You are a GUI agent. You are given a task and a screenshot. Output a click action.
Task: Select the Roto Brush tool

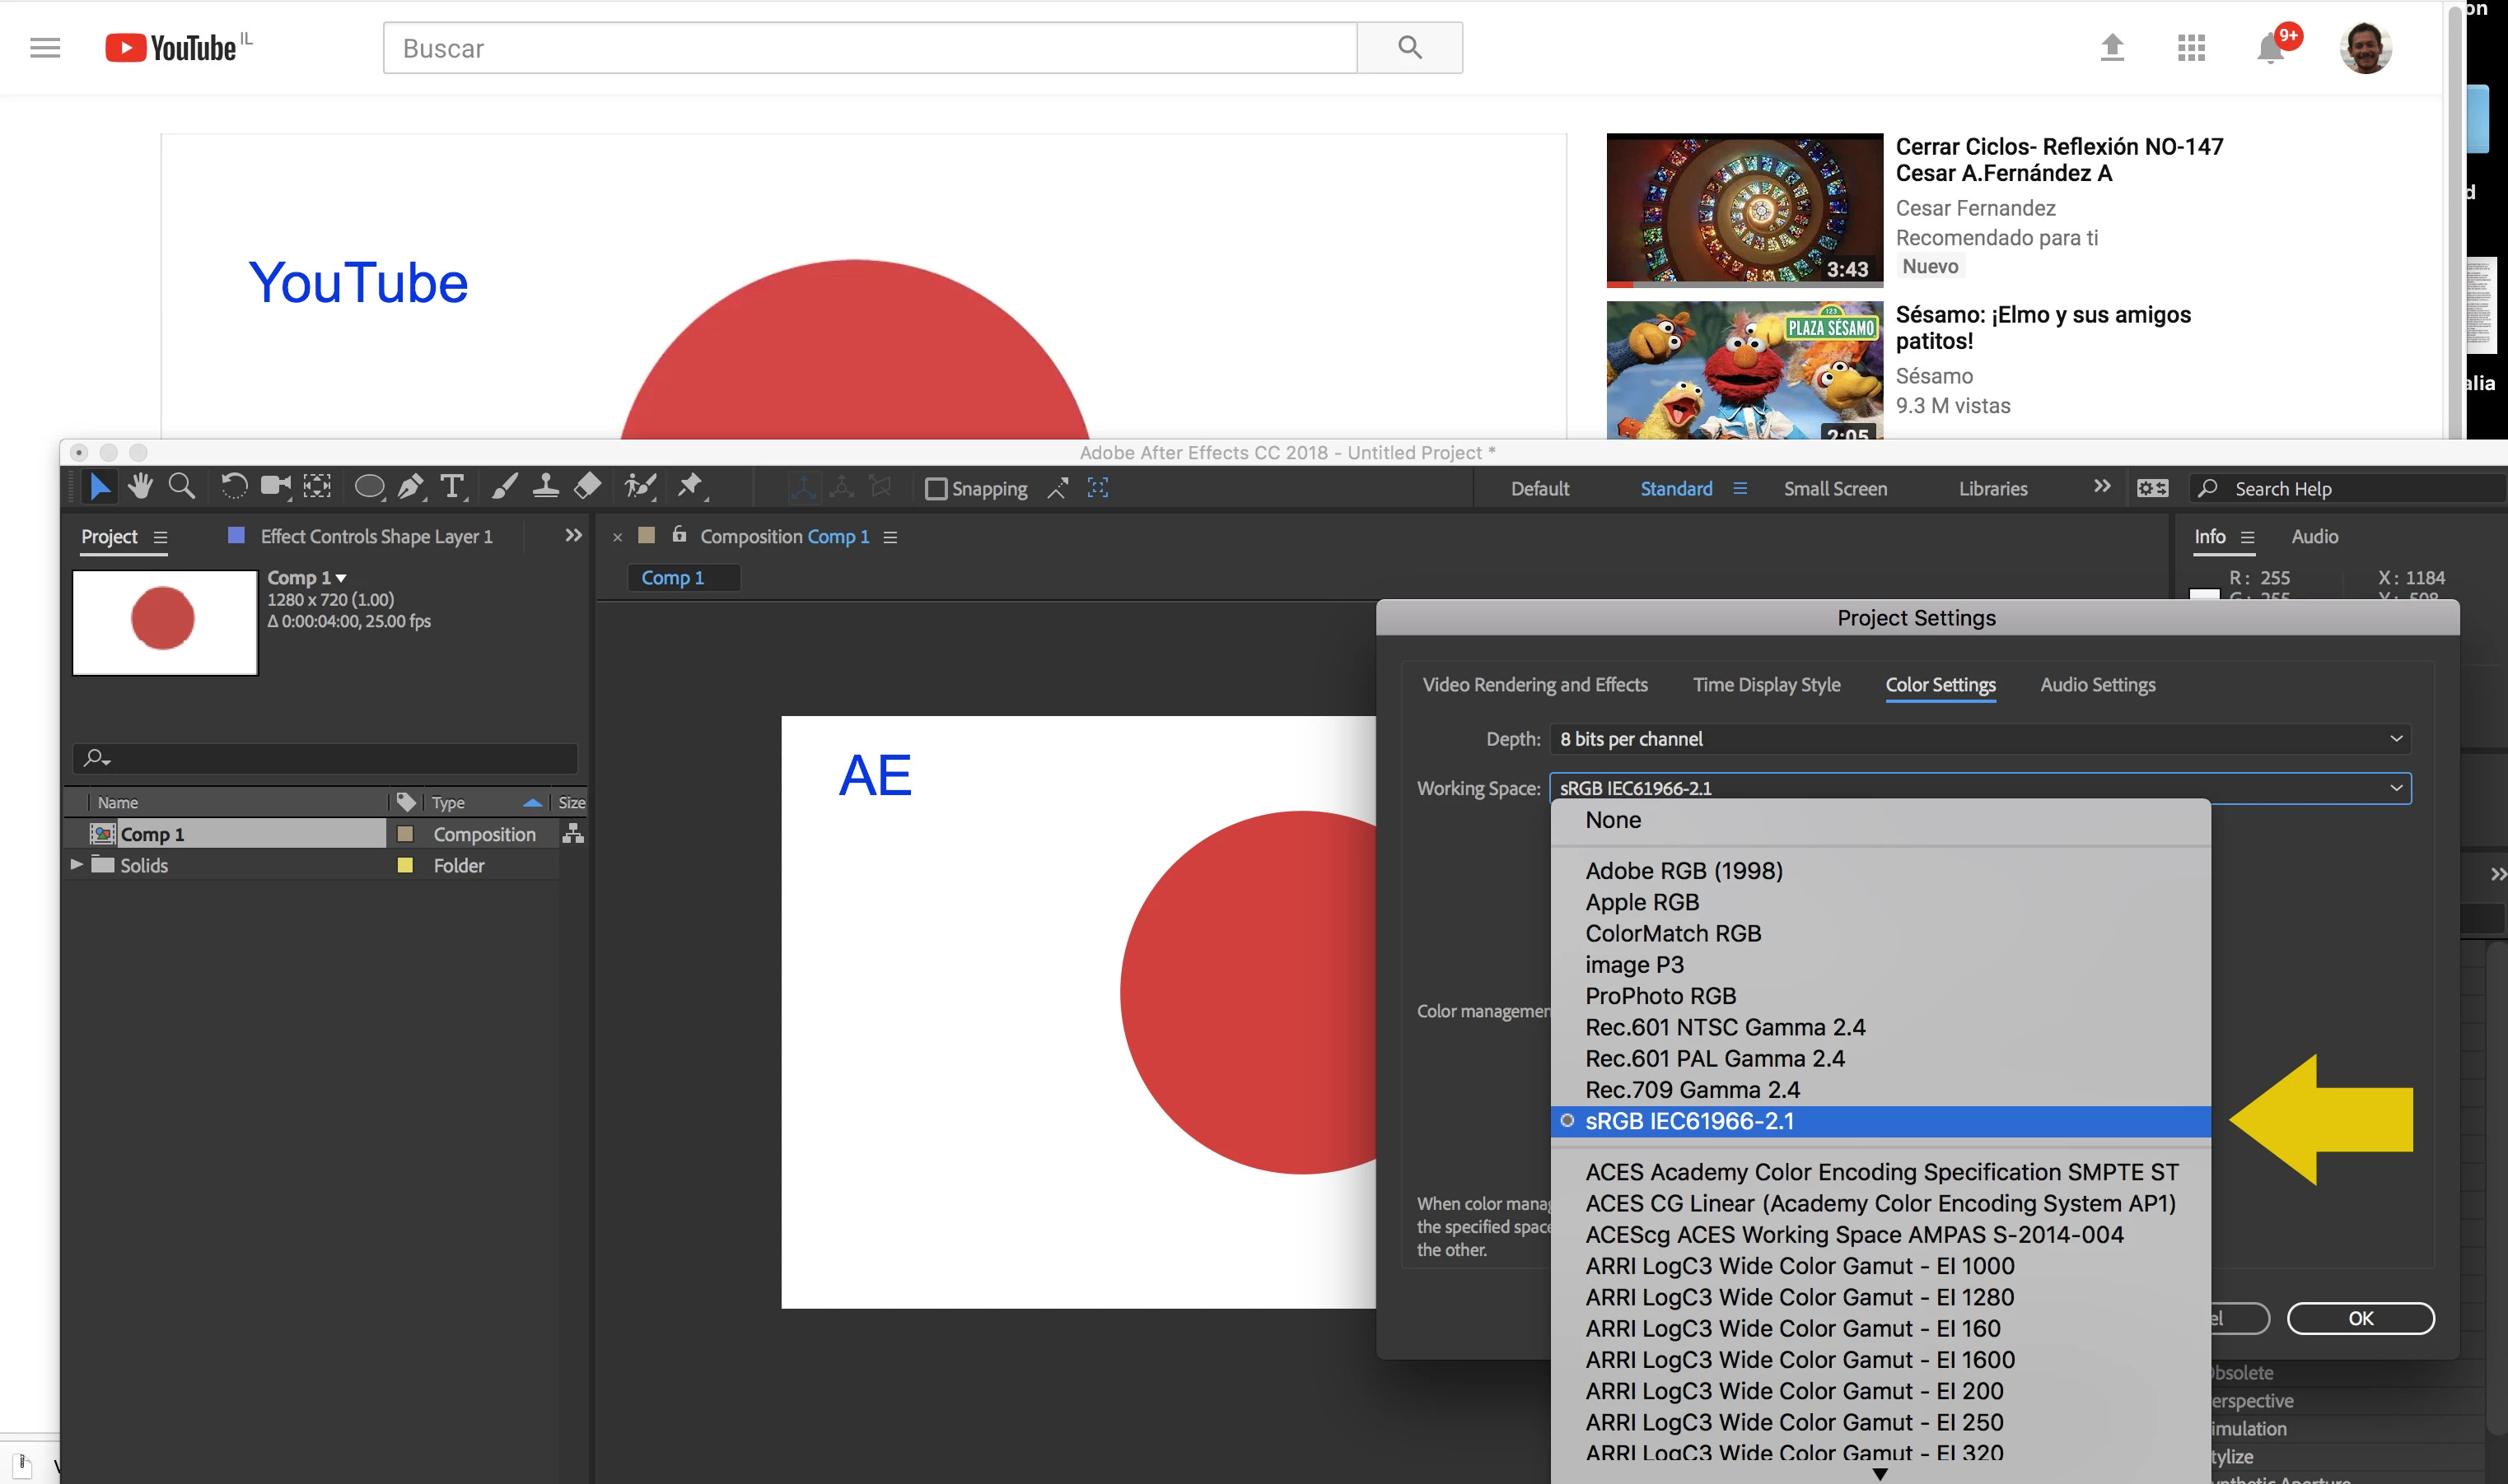point(639,487)
